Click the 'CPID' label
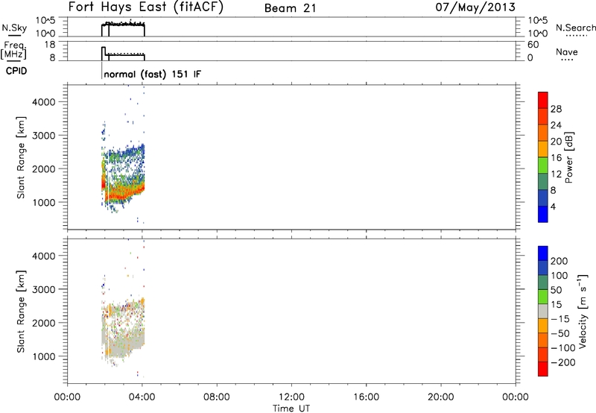The width and height of the screenshot is (596, 413). tap(16, 71)
